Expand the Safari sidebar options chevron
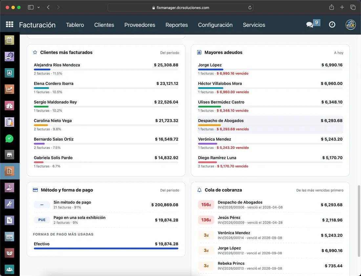 38,7
